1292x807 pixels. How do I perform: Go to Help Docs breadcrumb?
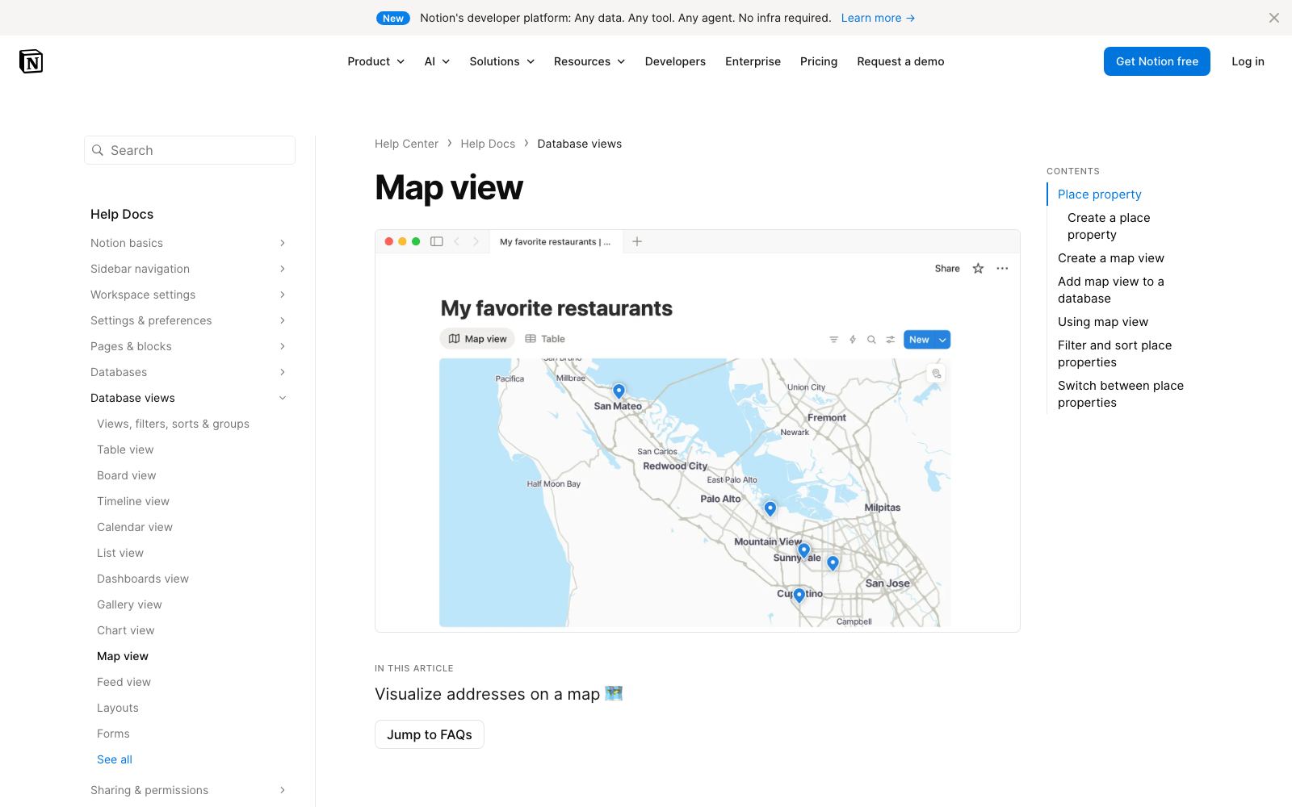(x=488, y=144)
